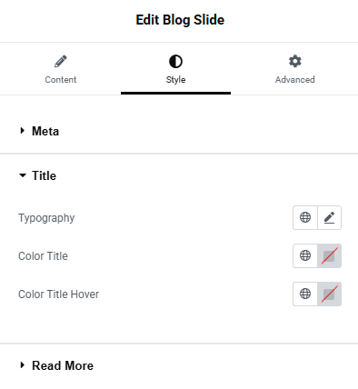The height and width of the screenshot is (389, 358).
Task: Switch to the Content tab label
Action: [61, 80]
